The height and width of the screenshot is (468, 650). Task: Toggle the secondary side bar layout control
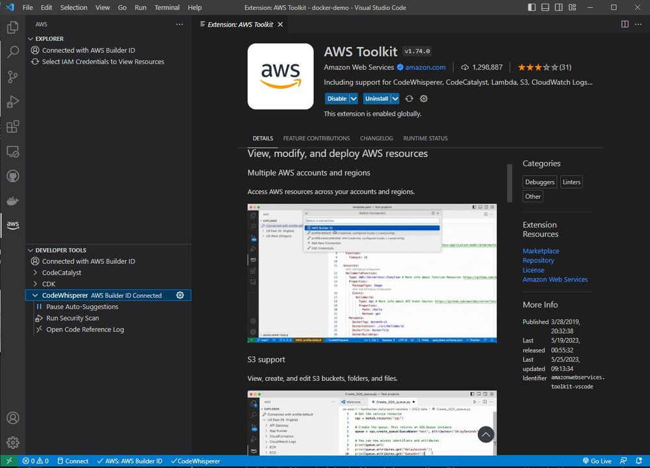point(560,7)
